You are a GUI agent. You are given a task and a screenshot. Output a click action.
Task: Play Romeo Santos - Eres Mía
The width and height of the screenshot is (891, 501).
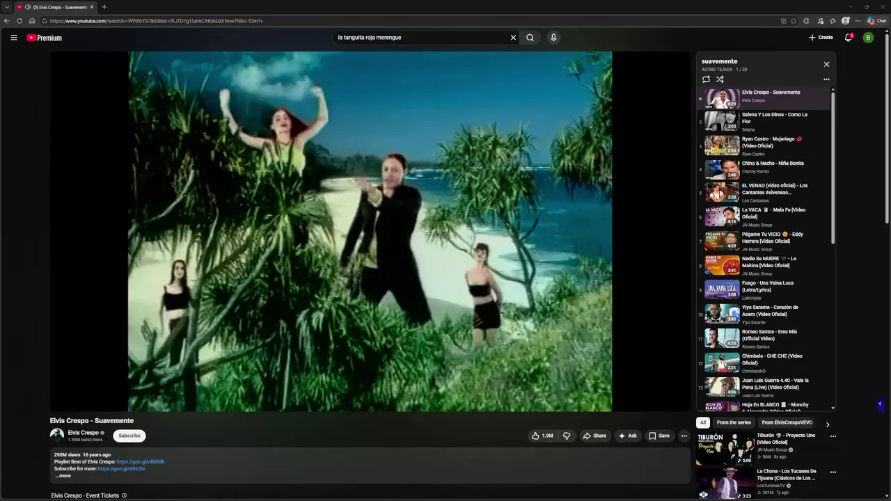click(x=764, y=339)
